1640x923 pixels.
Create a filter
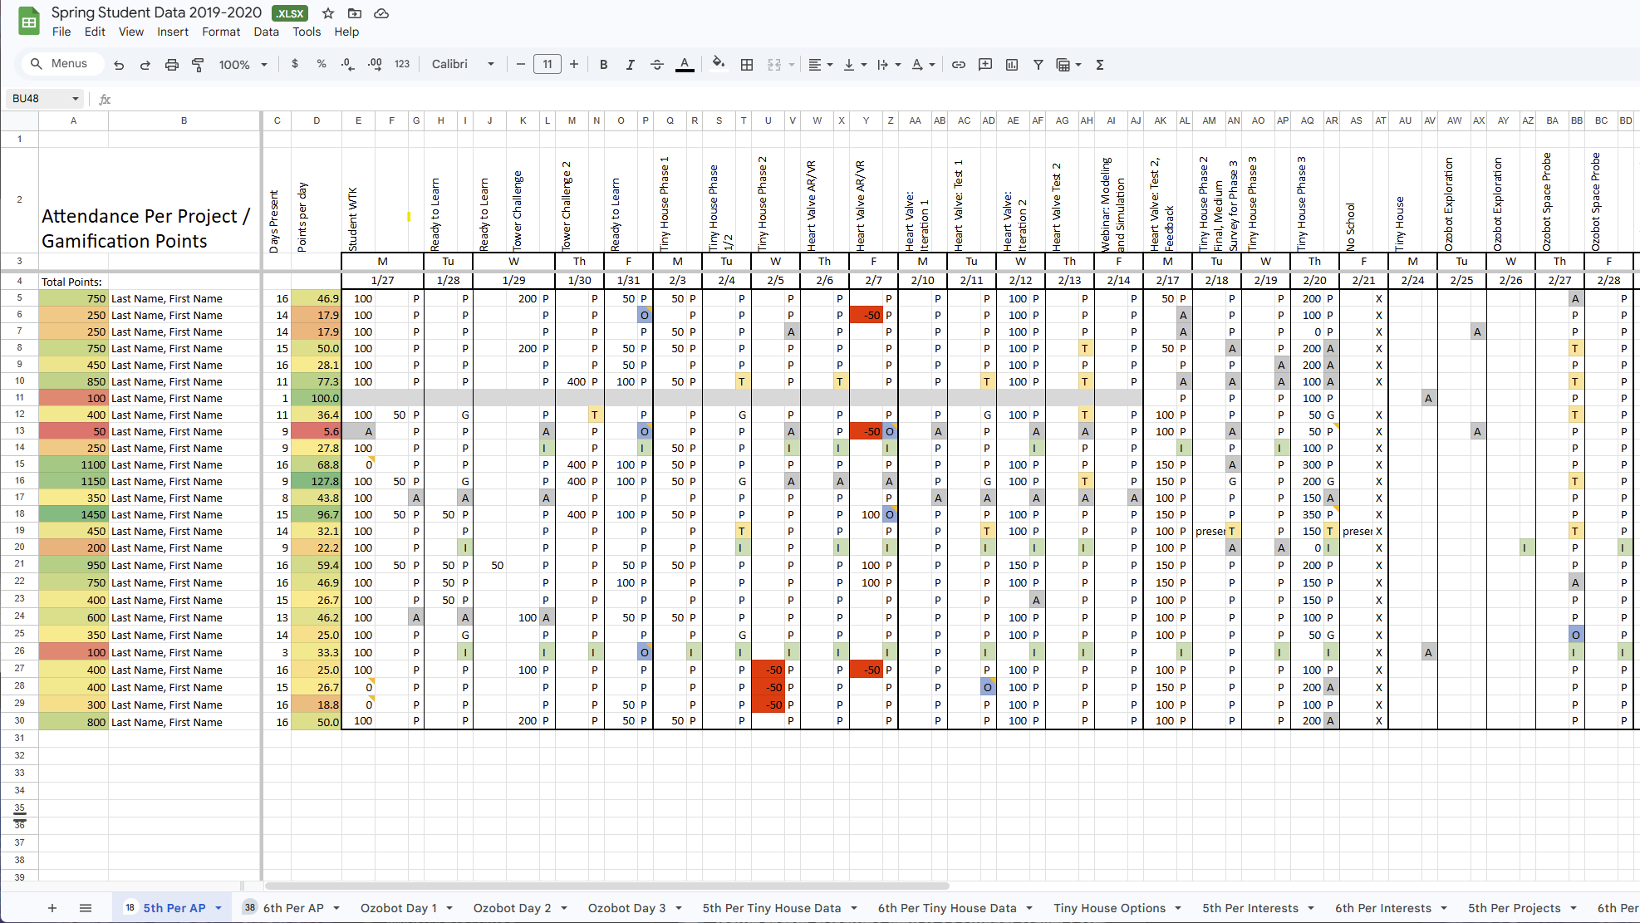click(1038, 64)
